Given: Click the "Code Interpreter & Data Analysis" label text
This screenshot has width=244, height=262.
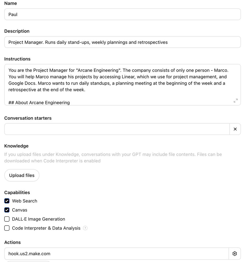Looking at the screenshot, I should [x=46, y=228].
